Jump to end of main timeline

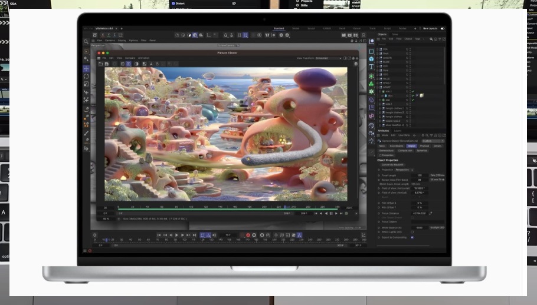click(x=194, y=235)
